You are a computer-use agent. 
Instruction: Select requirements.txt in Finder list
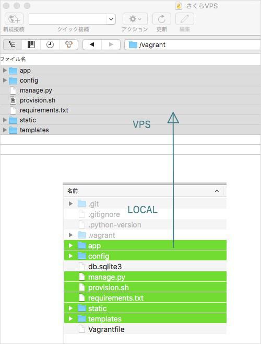(x=145, y=298)
